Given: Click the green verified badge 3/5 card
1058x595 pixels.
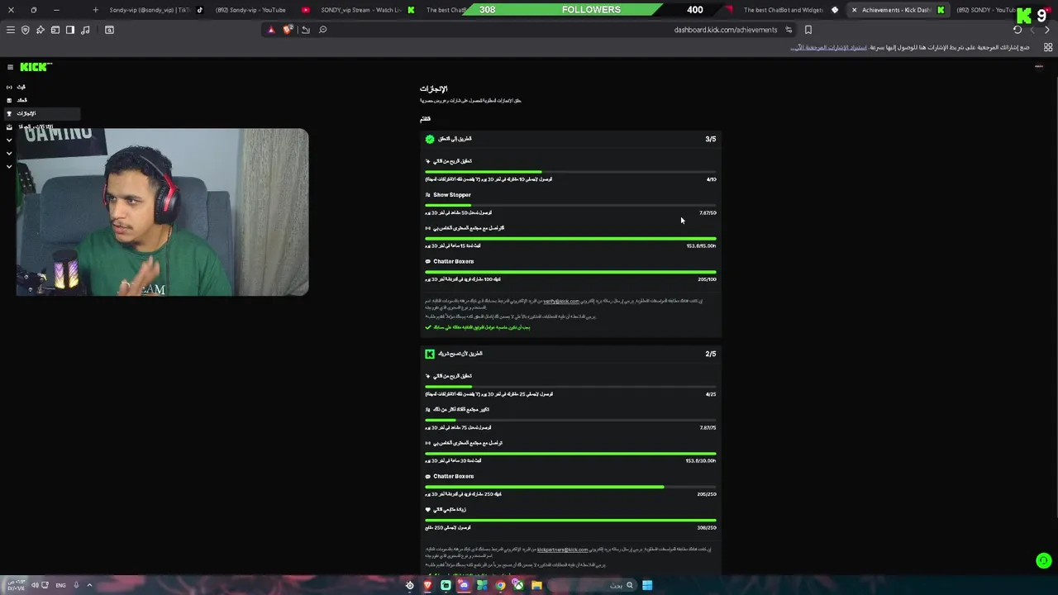Looking at the screenshot, I should [x=430, y=139].
